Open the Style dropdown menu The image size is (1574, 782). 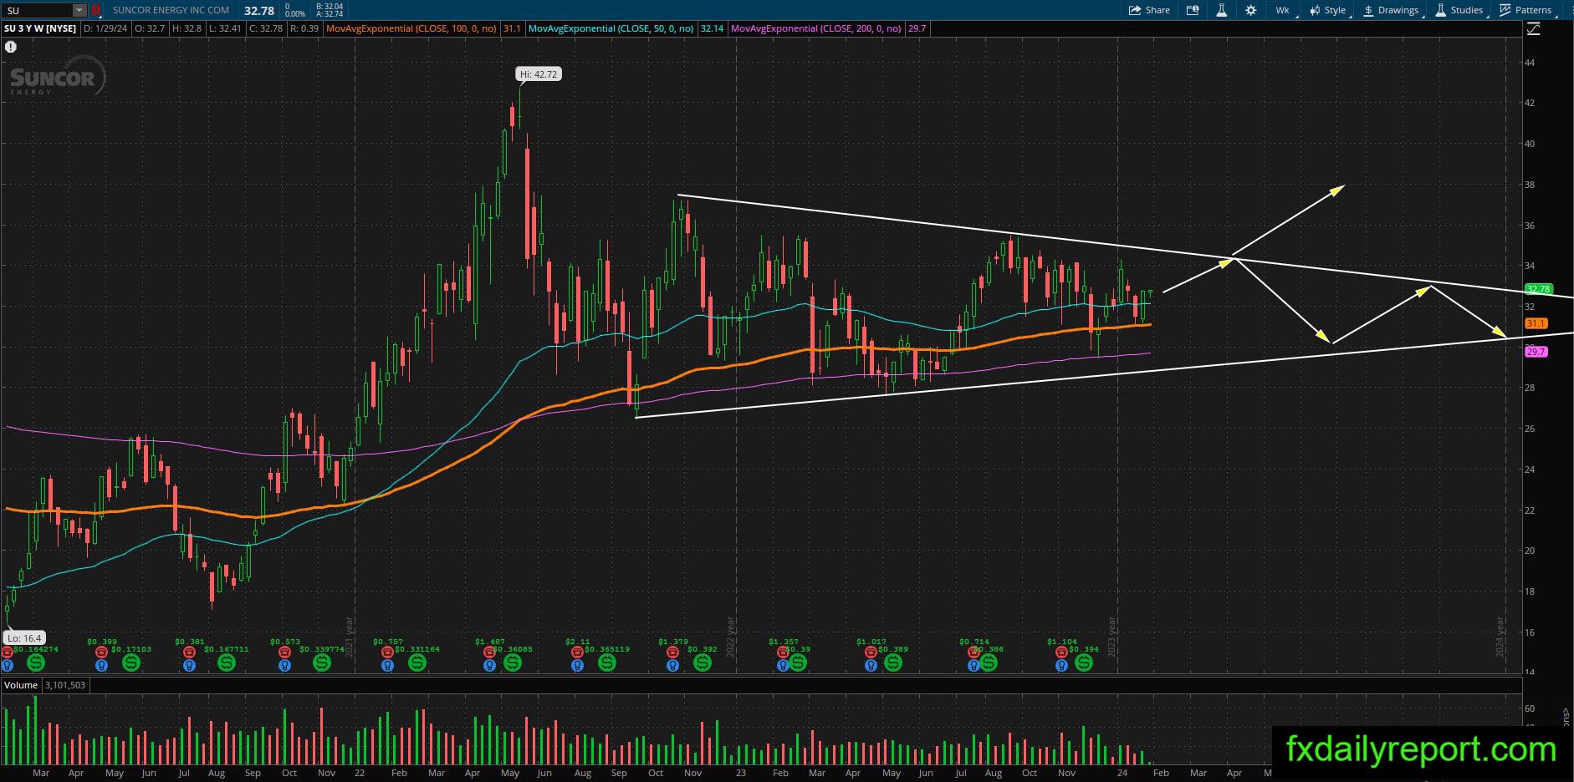click(1328, 10)
